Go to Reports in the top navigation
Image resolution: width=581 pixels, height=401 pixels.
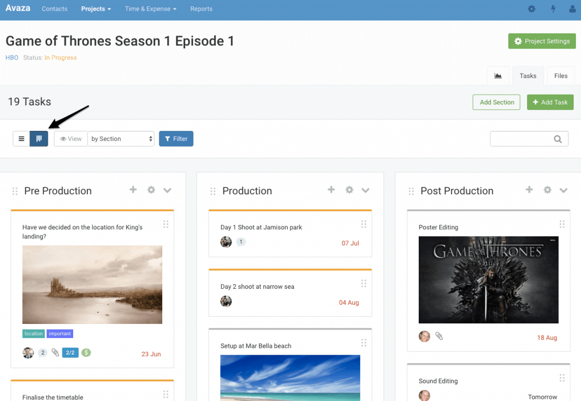[x=201, y=9]
